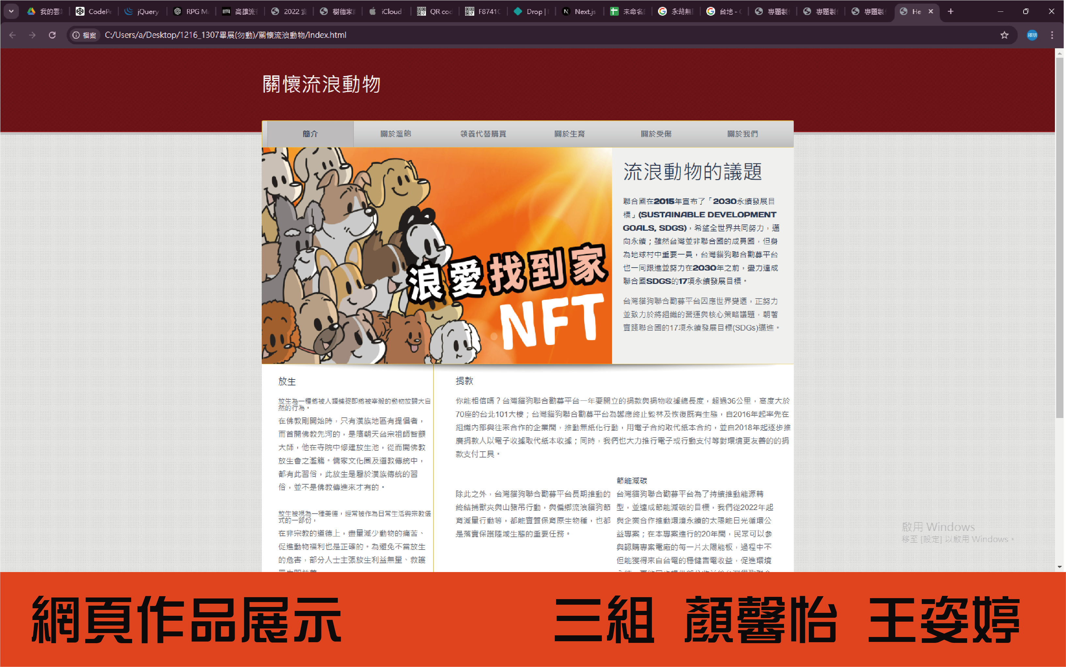Open Chrome three-dot menu
Image resolution: width=1066 pixels, height=667 pixels.
pos(1052,35)
